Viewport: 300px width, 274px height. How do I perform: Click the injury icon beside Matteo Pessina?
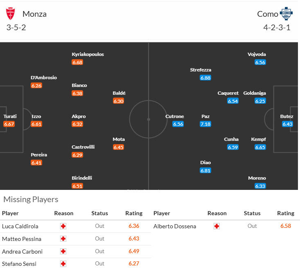[63, 239]
